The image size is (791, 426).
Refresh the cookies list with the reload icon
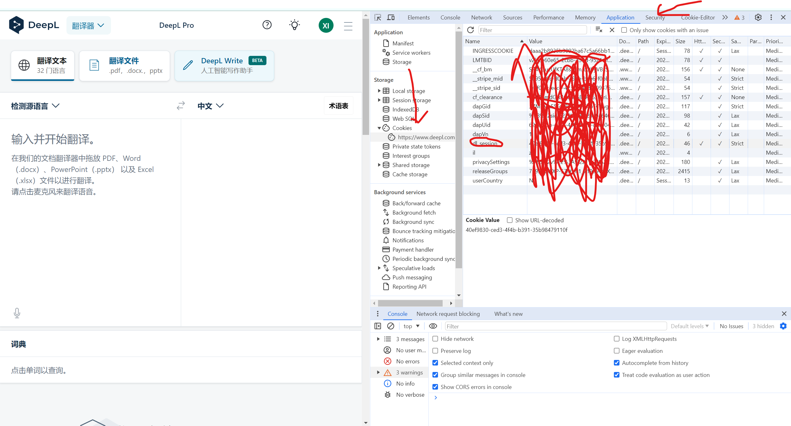click(470, 30)
